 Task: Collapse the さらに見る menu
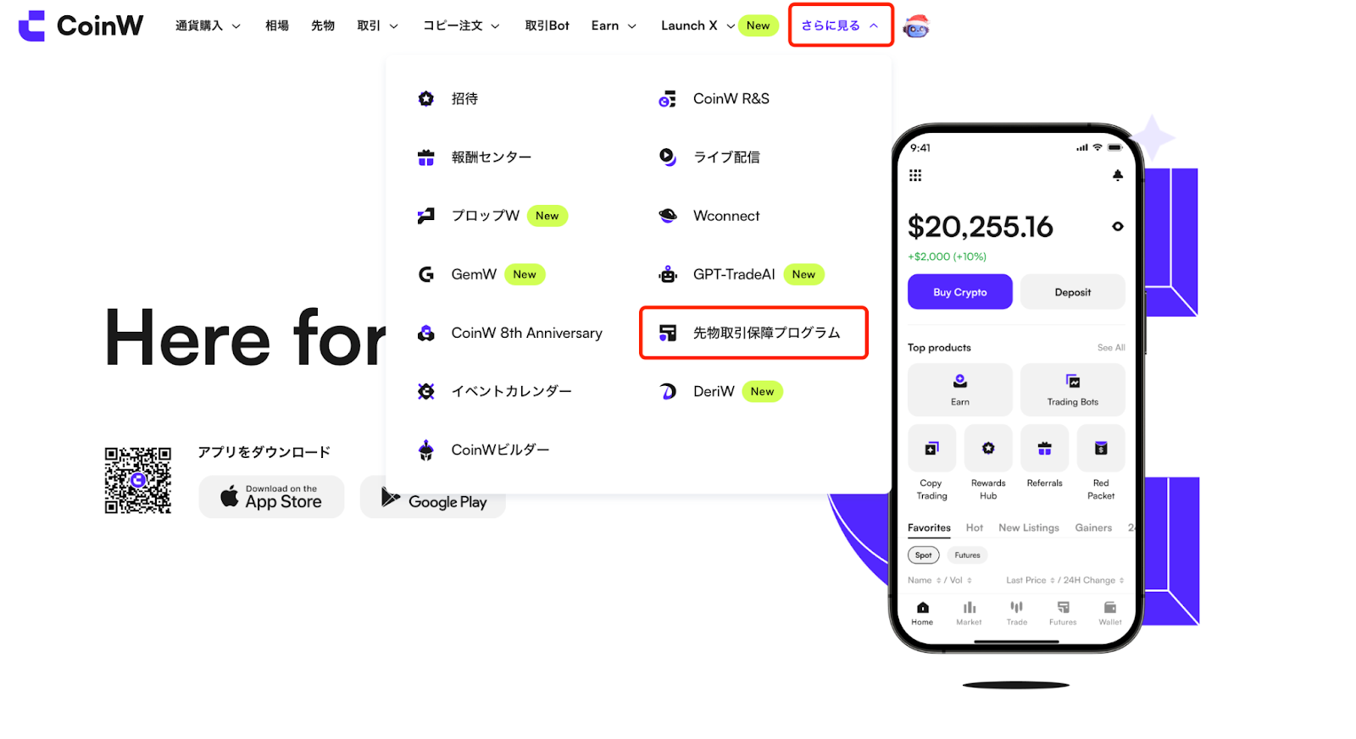[x=840, y=26]
